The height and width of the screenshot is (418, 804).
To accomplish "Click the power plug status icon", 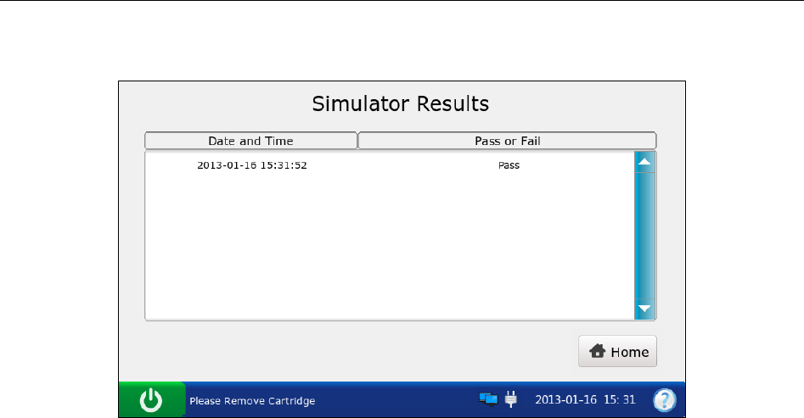I will coord(511,398).
